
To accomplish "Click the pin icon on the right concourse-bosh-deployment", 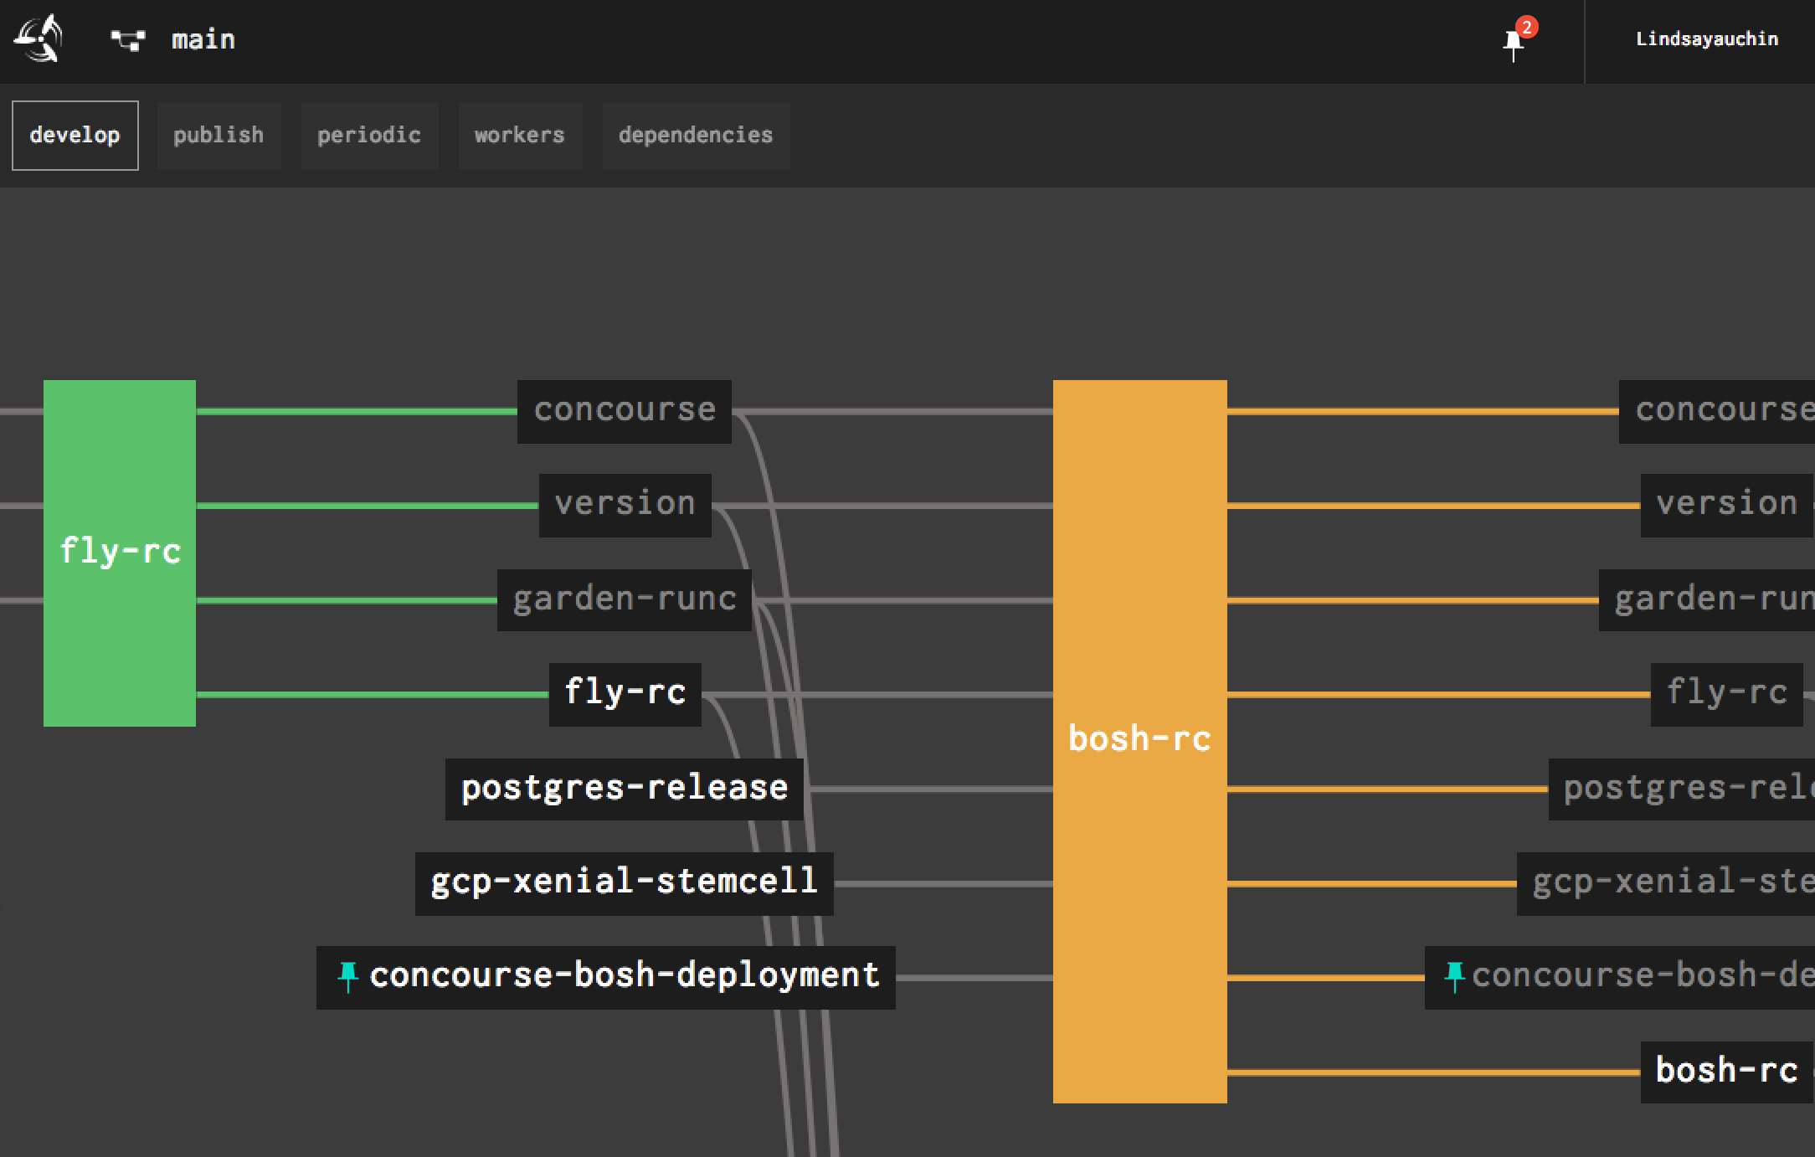I will (x=1454, y=973).
